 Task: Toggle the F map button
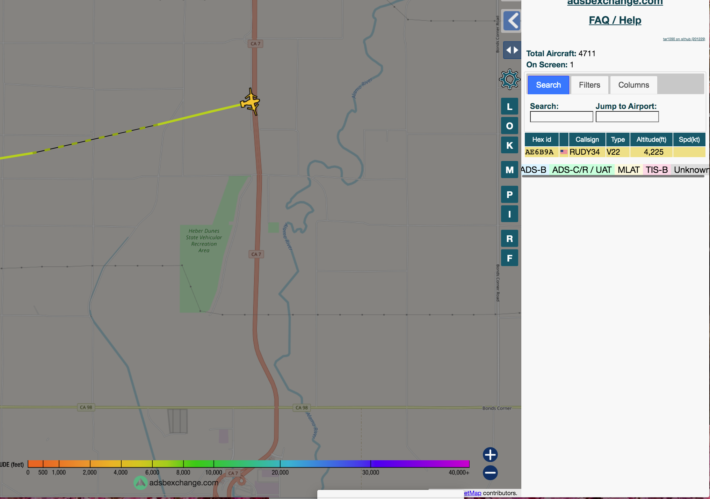509,258
